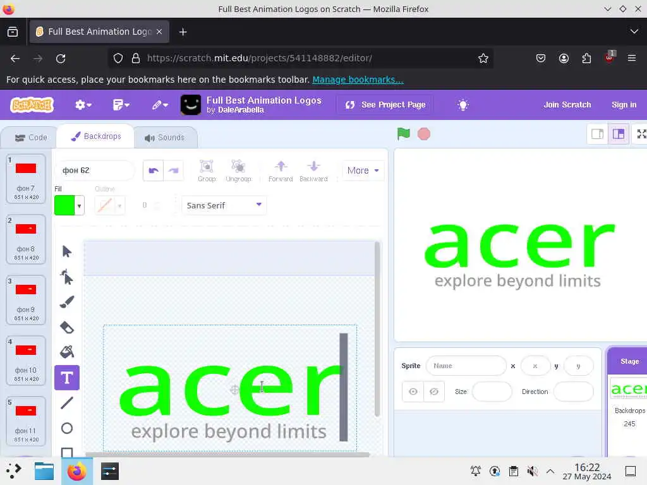
Task: Switch to large stage layout
Action: coord(618,134)
